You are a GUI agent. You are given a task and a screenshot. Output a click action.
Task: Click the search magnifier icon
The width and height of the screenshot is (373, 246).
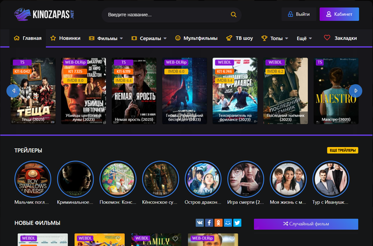tap(233, 15)
